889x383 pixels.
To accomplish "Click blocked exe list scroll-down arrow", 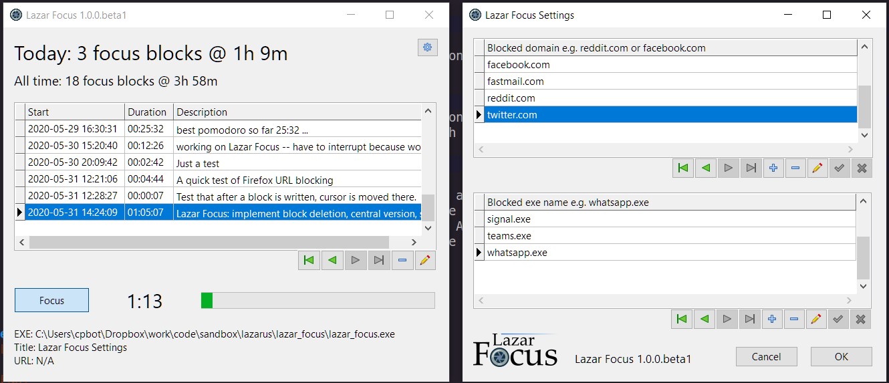I will point(864,285).
